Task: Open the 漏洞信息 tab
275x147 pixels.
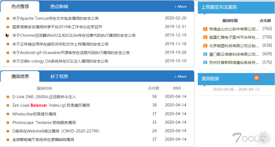Action: (20, 77)
